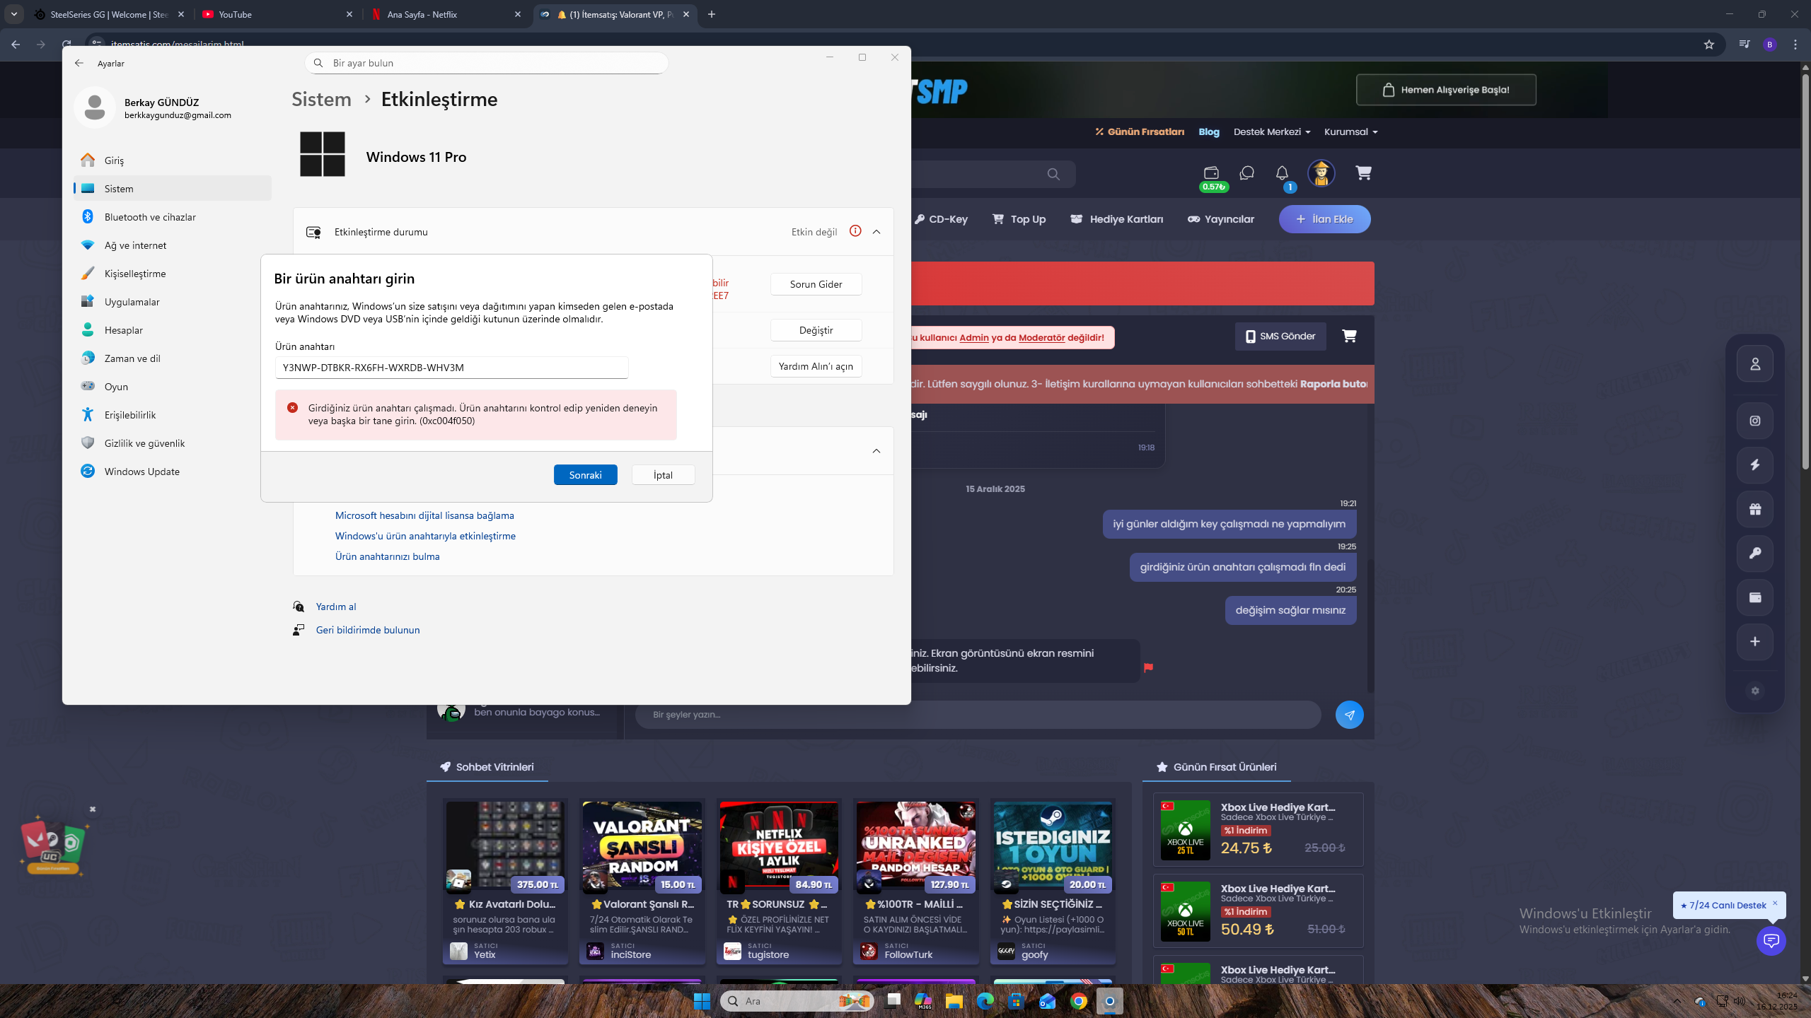The height and width of the screenshot is (1018, 1811).
Task: Bookmark this page with the star icon
Action: 1709,45
